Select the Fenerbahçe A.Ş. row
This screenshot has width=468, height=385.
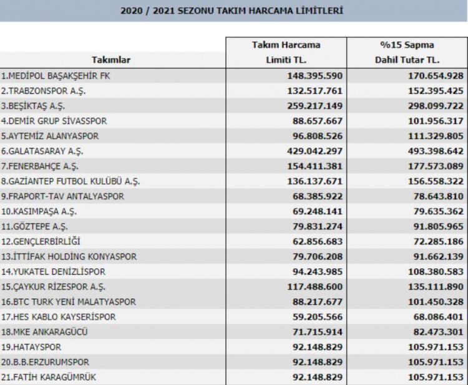[234, 166]
